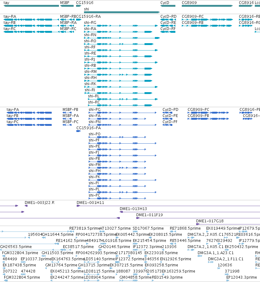This screenshot has width=260, height=282.
Task: Select EST AT13027.5prime
Action: click(x=115, y=228)
